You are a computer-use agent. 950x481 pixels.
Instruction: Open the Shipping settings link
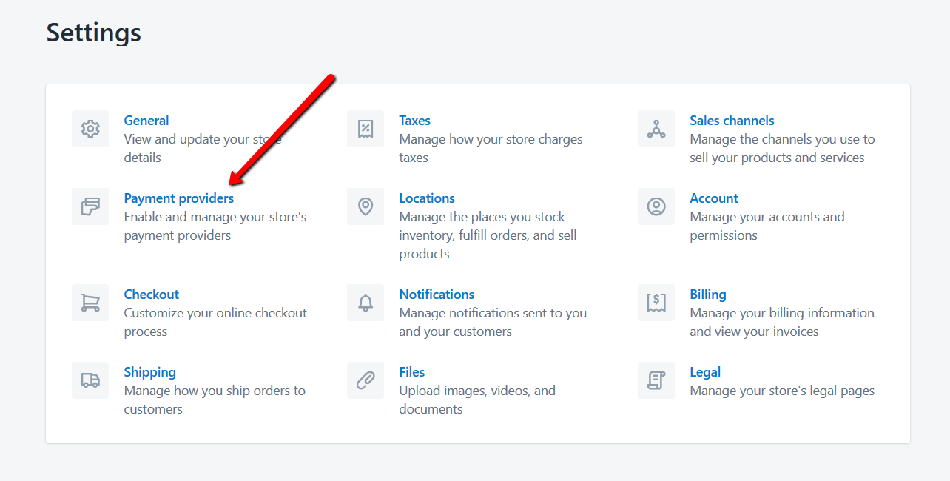coord(150,372)
